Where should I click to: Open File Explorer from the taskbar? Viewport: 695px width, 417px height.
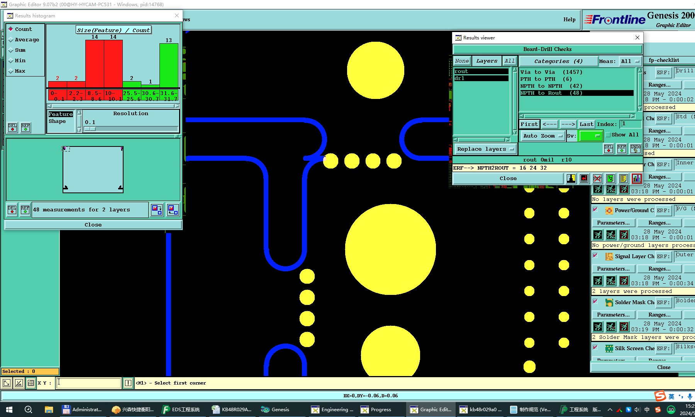point(49,410)
